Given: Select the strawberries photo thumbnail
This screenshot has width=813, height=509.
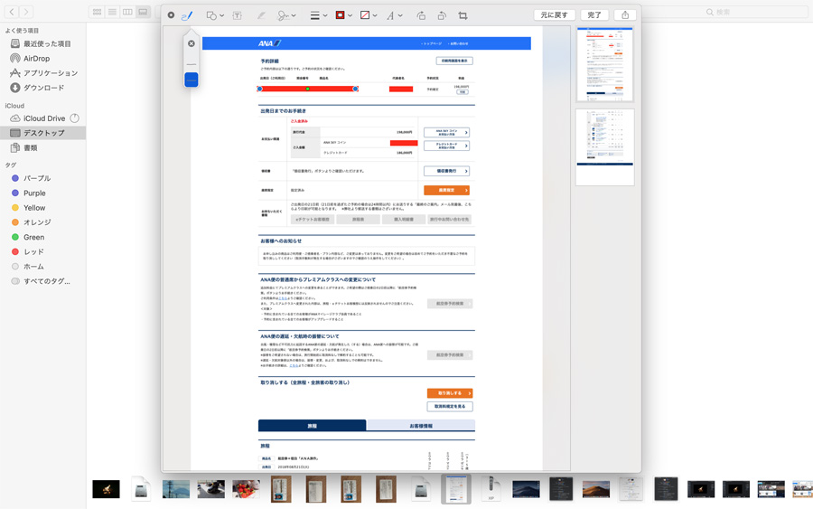Looking at the screenshot, I should [x=247, y=489].
